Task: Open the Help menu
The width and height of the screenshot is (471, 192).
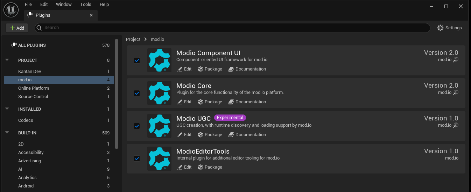Action: [x=104, y=5]
